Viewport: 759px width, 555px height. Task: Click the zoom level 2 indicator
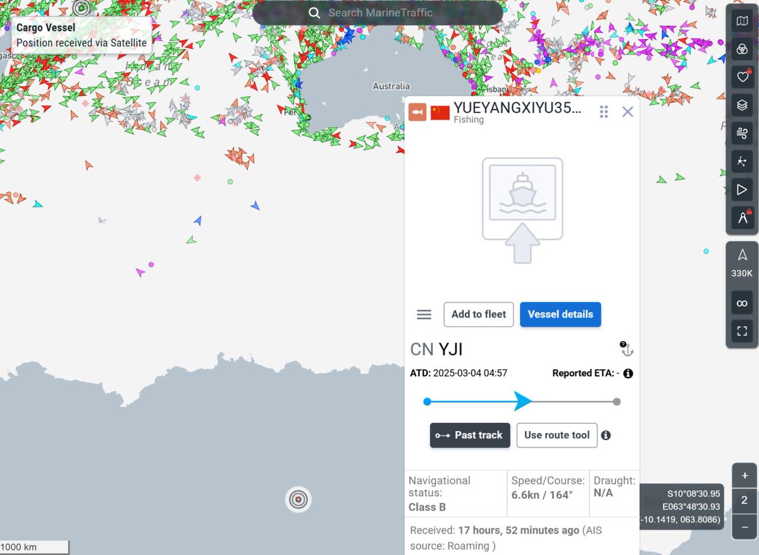[744, 501]
